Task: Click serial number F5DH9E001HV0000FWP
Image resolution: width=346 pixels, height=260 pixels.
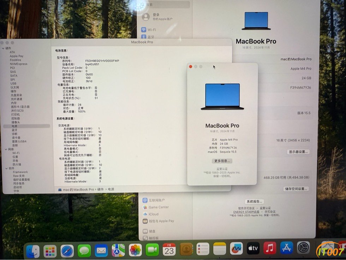Action: click(x=102, y=61)
